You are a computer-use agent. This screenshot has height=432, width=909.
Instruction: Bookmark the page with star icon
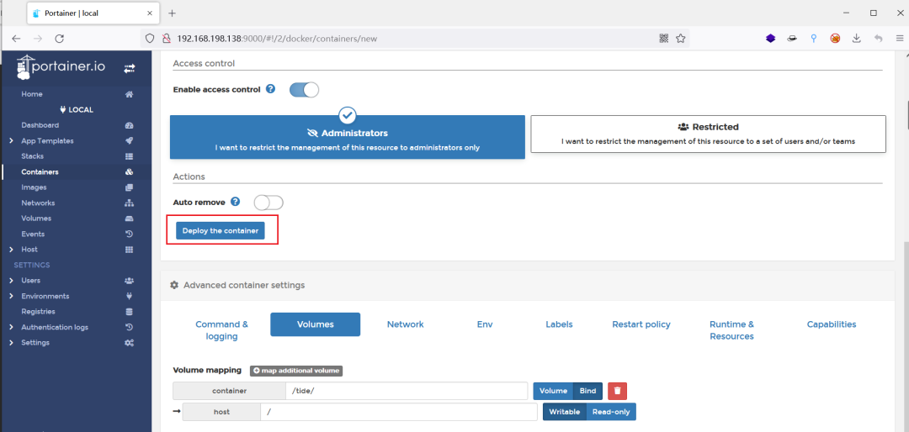coord(681,38)
